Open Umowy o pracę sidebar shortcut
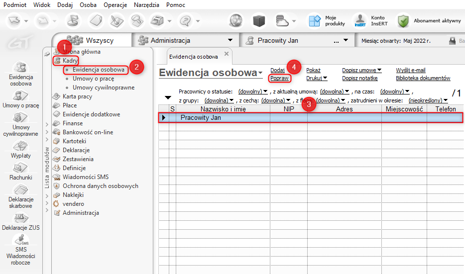The height and width of the screenshot is (274, 465). coord(21,99)
